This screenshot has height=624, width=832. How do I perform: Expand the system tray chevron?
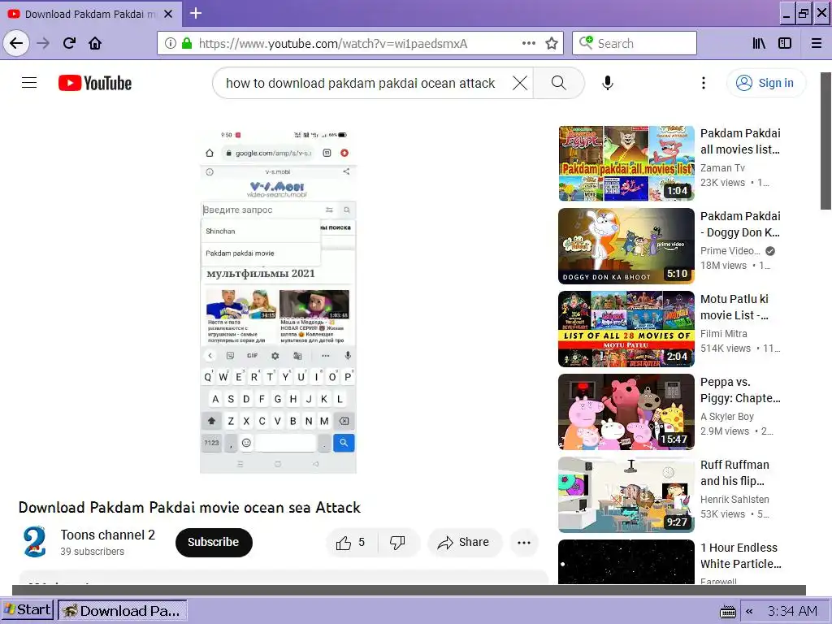[x=749, y=611]
